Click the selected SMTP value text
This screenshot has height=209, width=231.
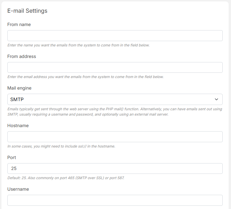click(x=17, y=100)
